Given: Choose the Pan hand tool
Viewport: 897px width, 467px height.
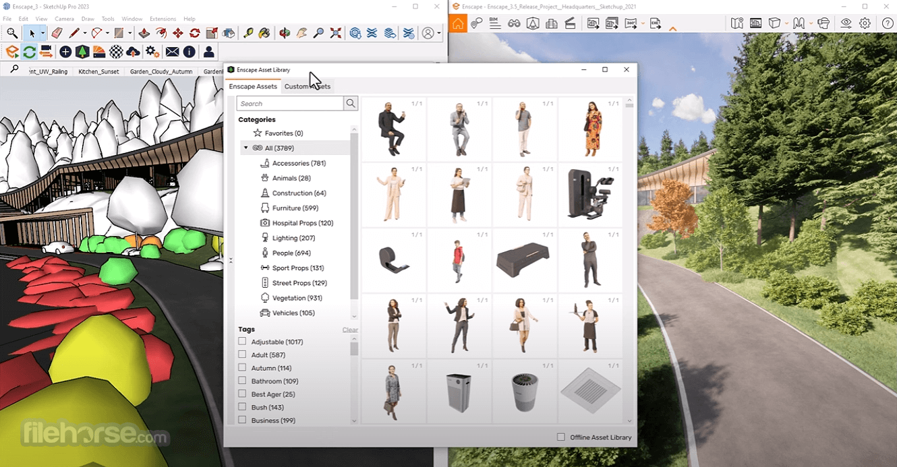Looking at the screenshot, I should (301, 33).
